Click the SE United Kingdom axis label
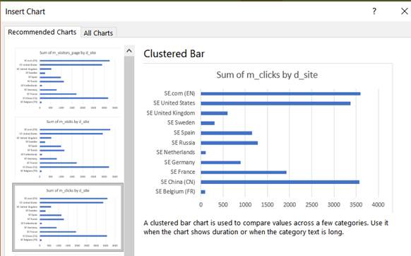 coord(171,113)
